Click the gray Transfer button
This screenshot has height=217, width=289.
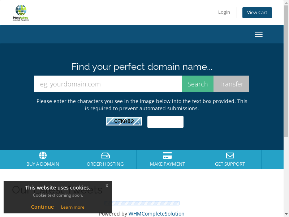coord(231,84)
